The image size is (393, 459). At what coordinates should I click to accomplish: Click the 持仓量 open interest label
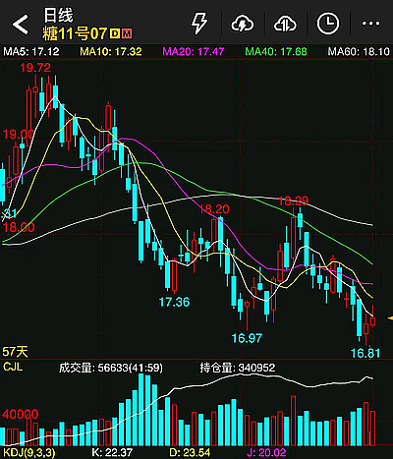238,368
